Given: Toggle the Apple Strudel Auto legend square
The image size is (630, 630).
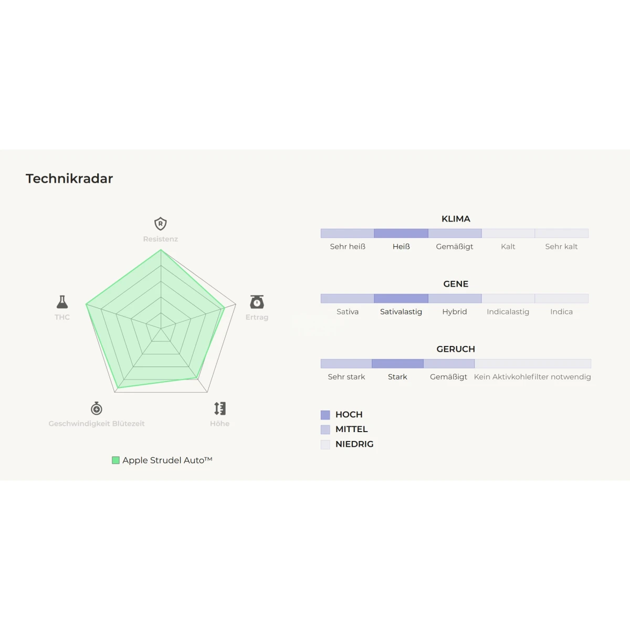Looking at the screenshot, I should [x=115, y=460].
